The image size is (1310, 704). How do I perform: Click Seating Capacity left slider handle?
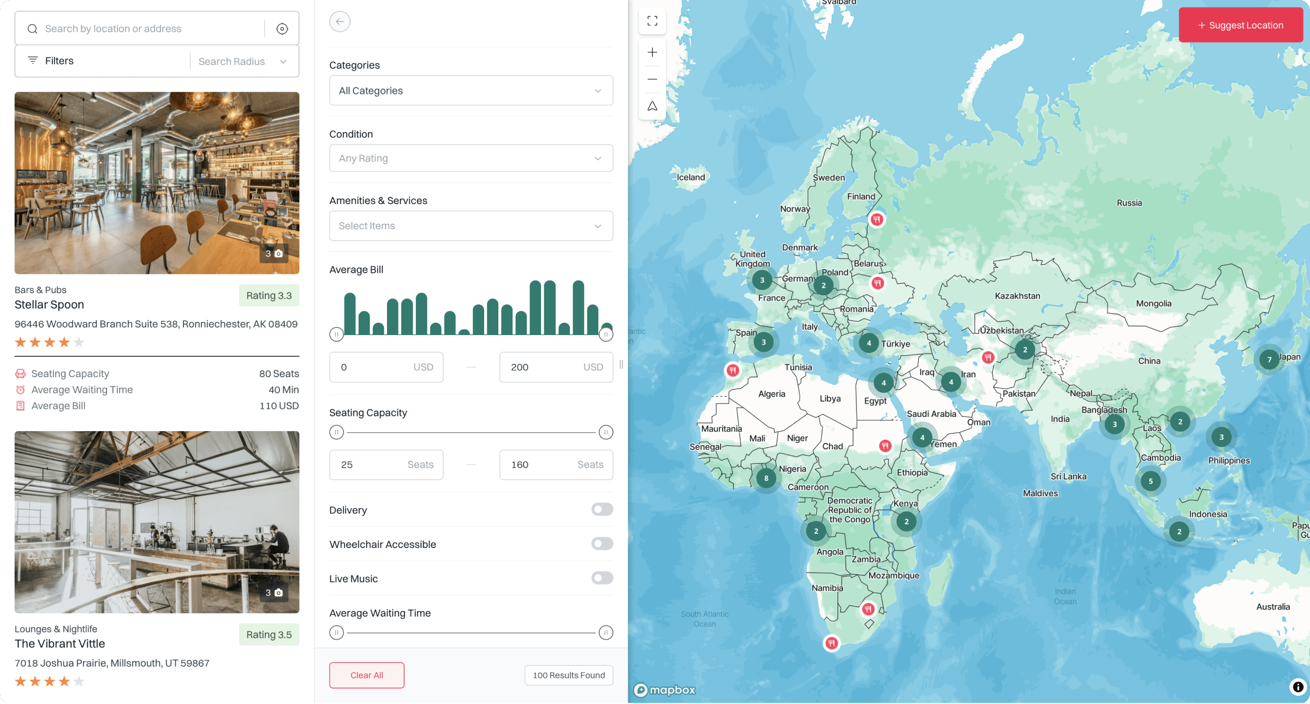point(336,432)
